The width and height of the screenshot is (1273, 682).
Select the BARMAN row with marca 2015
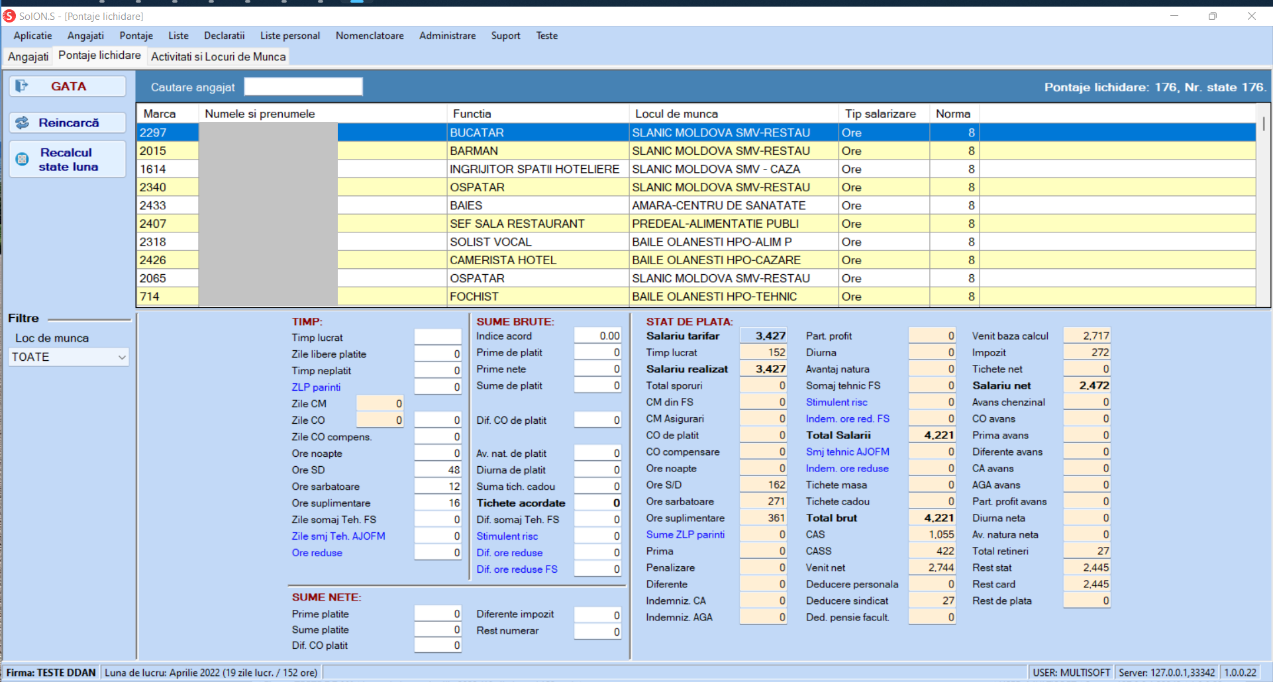(x=474, y=151)
